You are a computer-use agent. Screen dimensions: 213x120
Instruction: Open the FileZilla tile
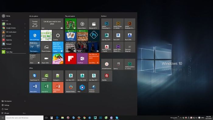(x=106, y=76)
